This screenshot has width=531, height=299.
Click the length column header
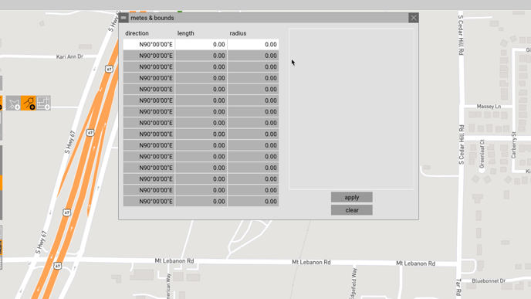pyautogui.click(x=185, y=33)
